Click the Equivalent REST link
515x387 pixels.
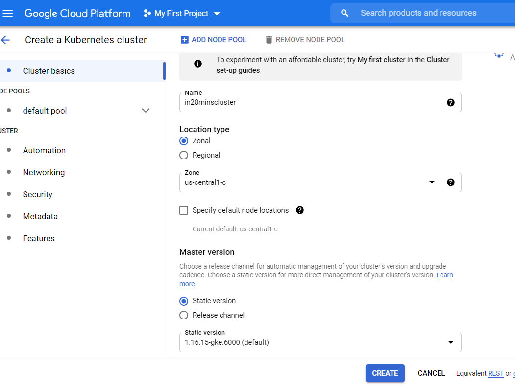pos(495,373)
